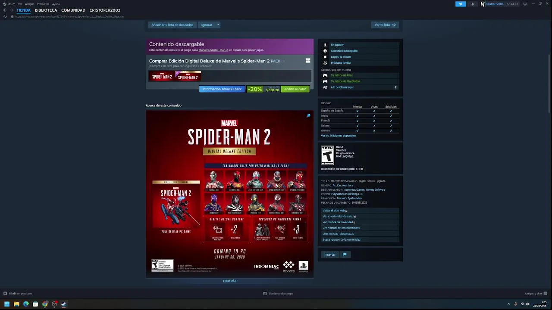Open the announcements megaphone button

(x=461, y=4)
